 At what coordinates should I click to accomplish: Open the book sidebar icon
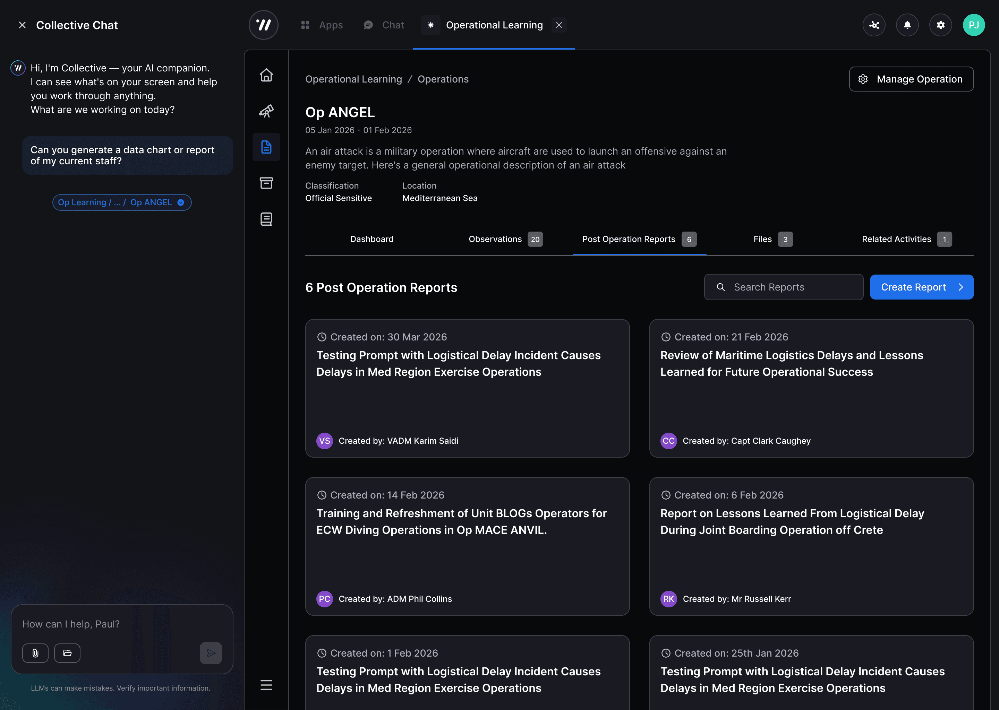point(266,219)
